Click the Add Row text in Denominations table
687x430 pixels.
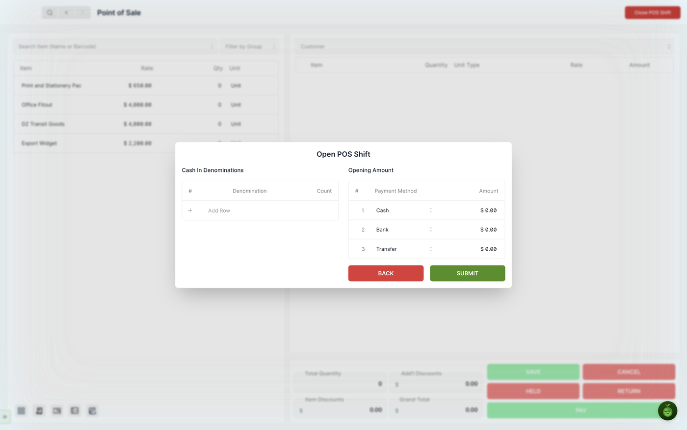coord(219,211)
